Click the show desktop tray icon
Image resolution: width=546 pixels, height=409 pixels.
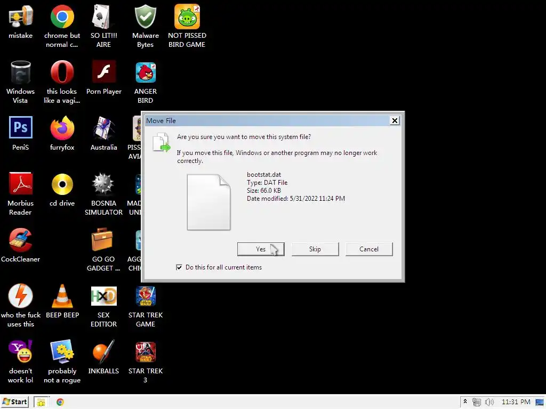tap(540, 402)
